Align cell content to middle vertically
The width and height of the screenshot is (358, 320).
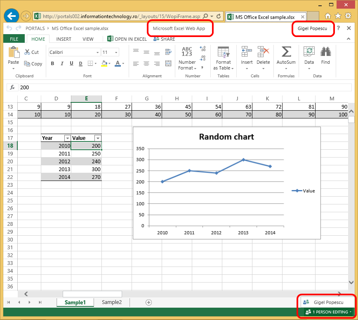[146, 52]
